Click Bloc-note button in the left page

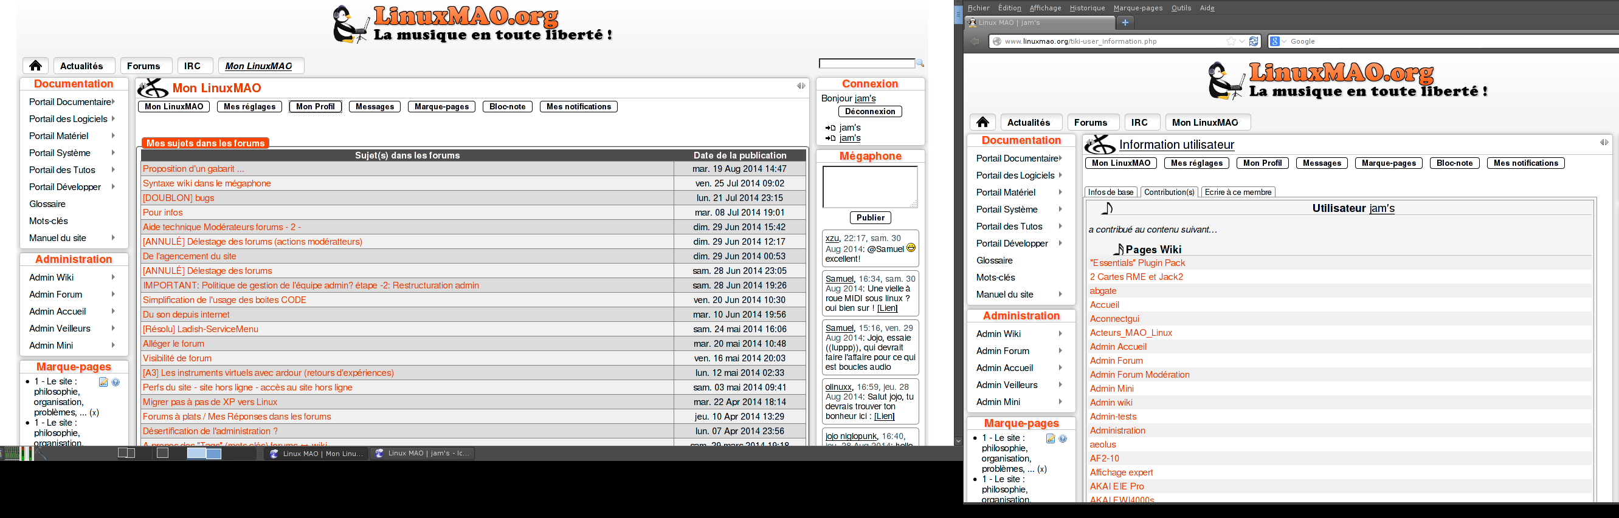coord(507,107)
